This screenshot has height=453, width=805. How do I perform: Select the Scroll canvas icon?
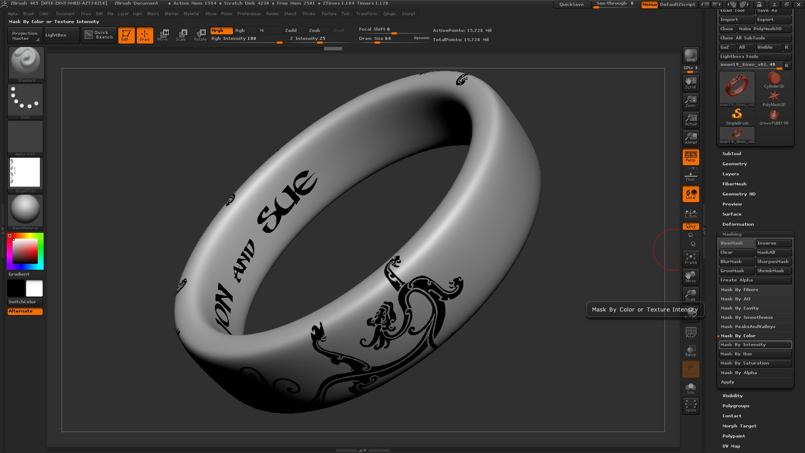[x=691, y=83]
